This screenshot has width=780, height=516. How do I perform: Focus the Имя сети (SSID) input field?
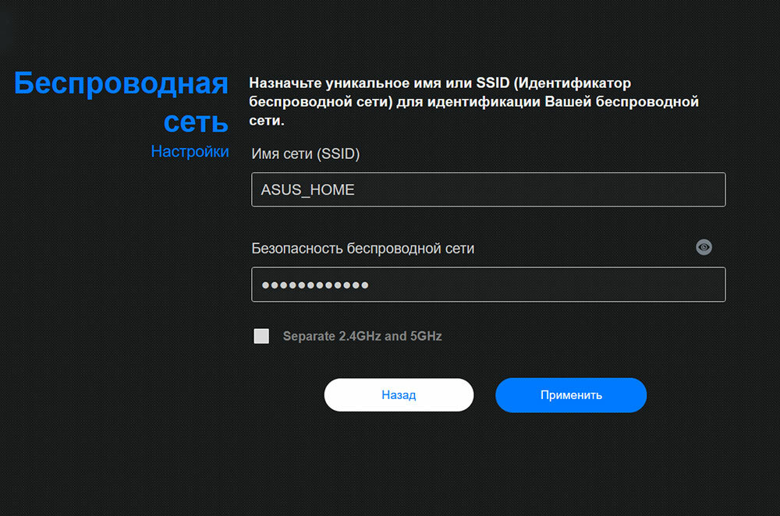click(488, 189)
